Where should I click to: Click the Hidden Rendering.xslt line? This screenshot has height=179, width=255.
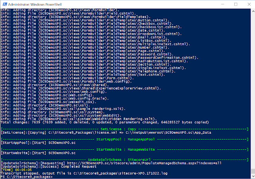[x=79, y=119]
